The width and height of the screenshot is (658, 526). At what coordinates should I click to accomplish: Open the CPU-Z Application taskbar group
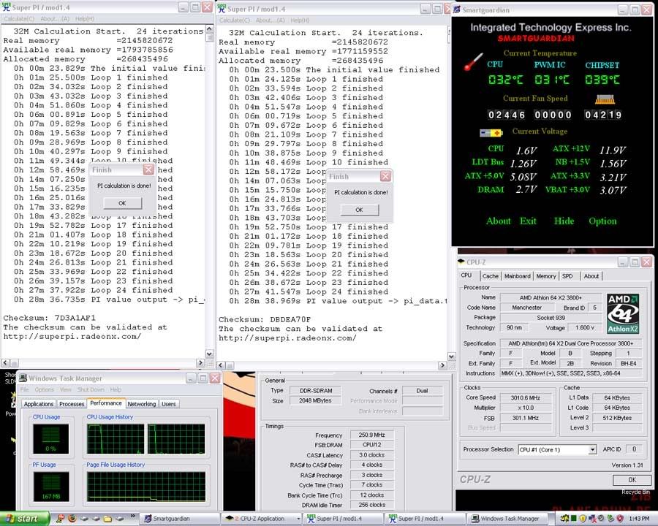coord(262,519)
